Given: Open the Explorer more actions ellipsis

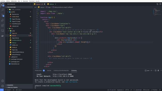Looking at the screenshot, I should click(30, 4).
